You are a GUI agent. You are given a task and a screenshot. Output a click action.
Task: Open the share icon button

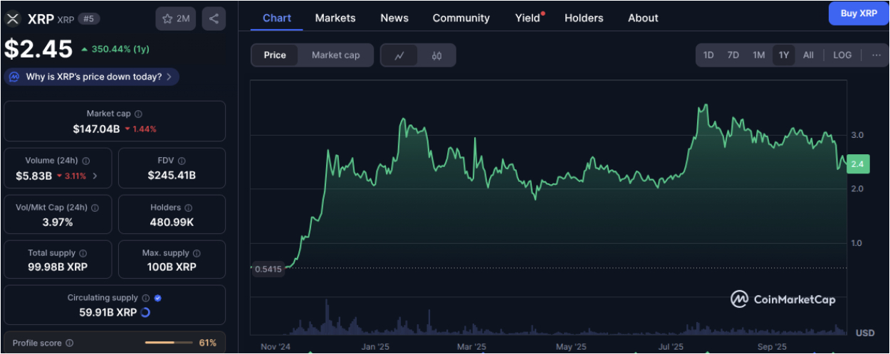214,18
